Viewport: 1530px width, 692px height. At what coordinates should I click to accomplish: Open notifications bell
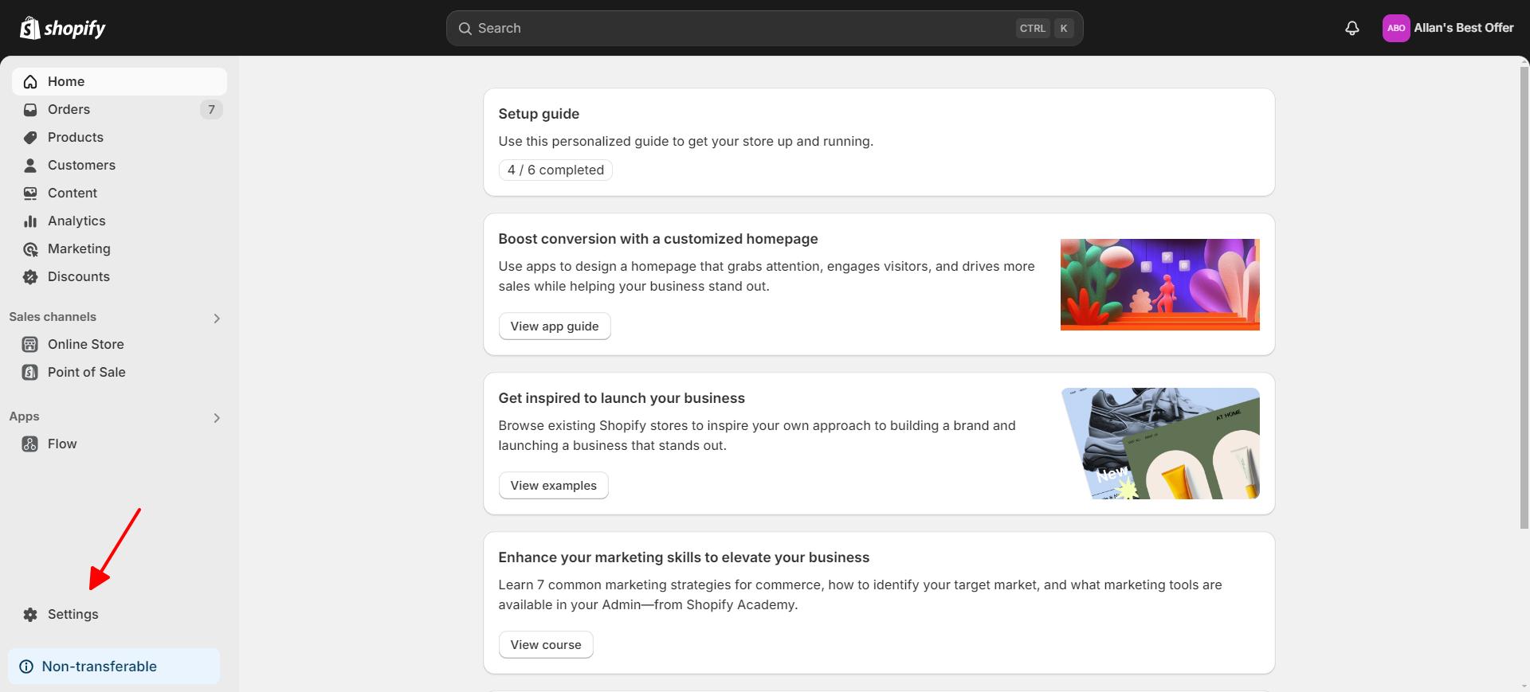click(1352, 28)
